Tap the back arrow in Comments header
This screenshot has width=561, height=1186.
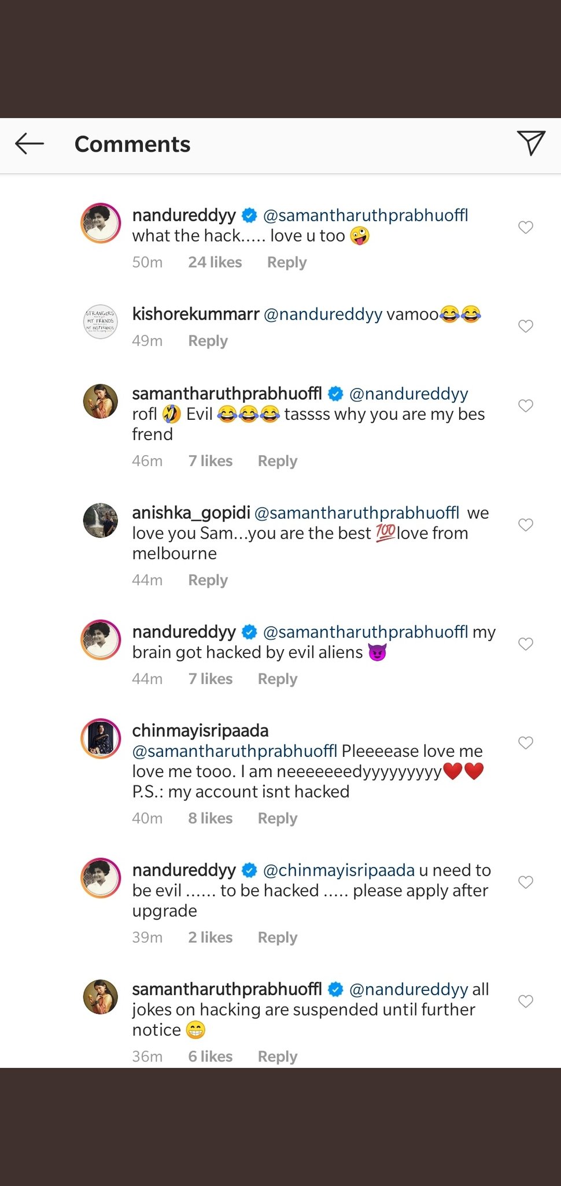point(29,144)
